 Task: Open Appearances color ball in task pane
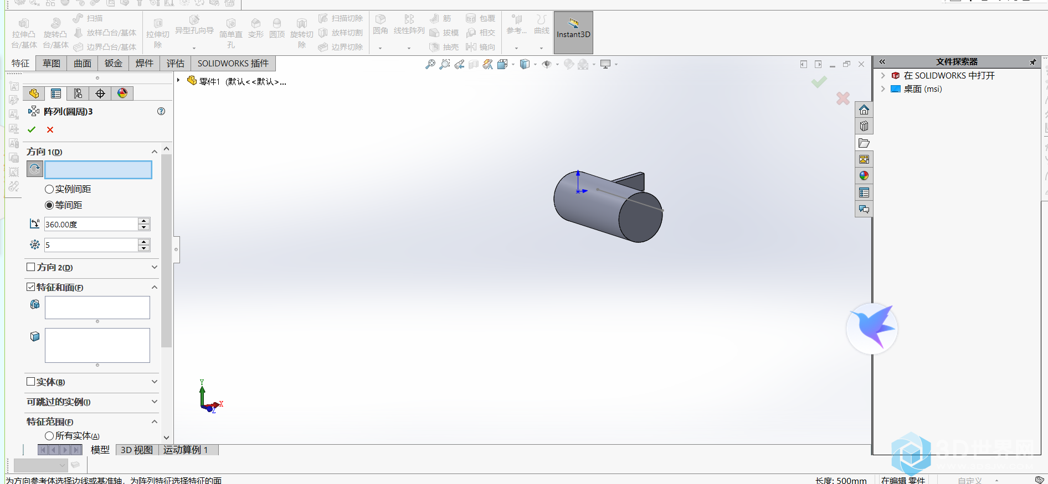864,176
